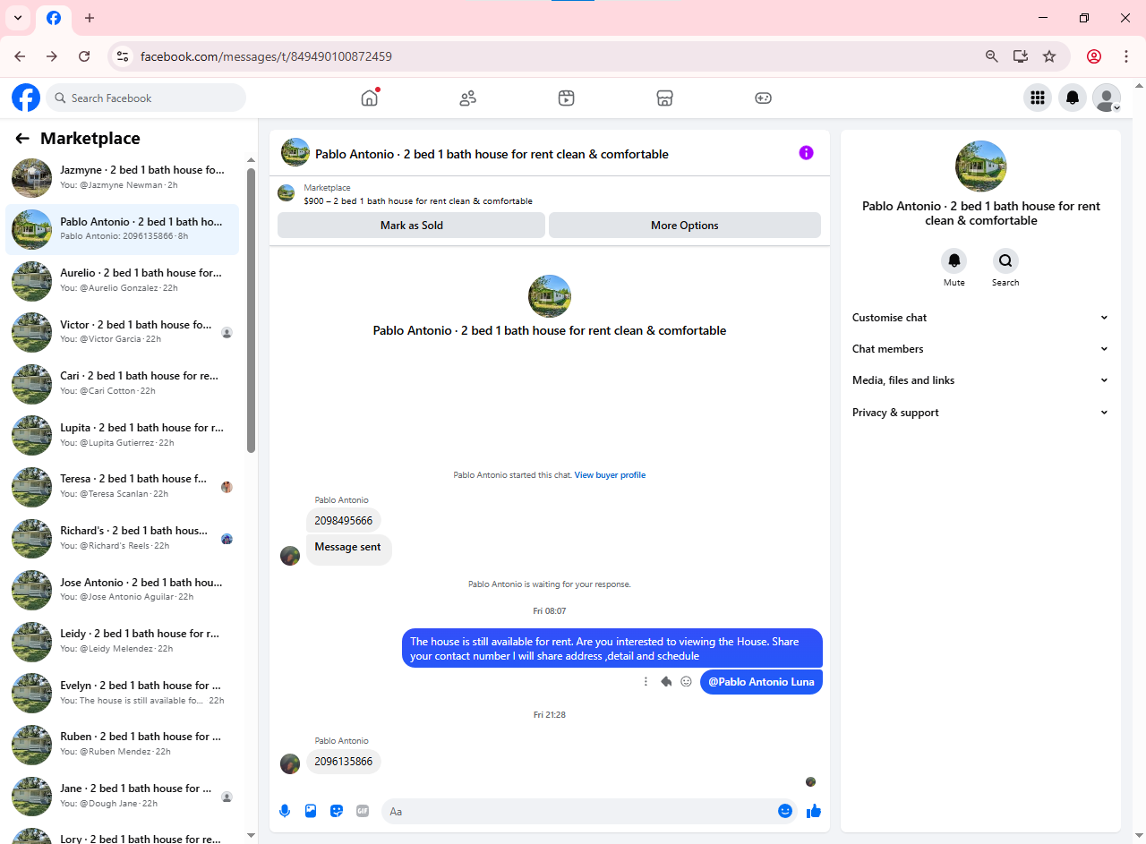1146x844 pixels.
Task: Open a new browser tab
Action: (x=90, y=18)
